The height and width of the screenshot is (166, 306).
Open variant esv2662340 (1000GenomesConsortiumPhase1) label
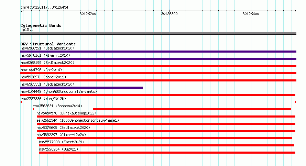tap(78, 120)
